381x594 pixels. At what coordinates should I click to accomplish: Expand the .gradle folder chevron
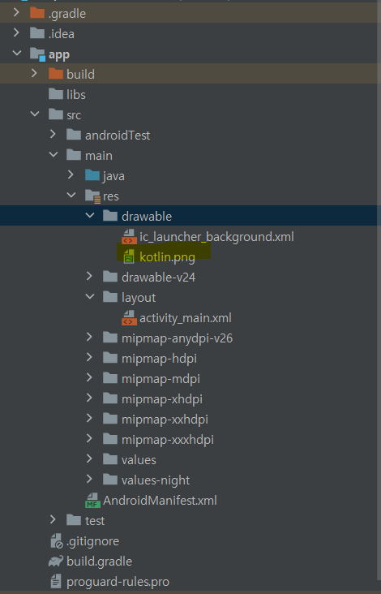16,12
